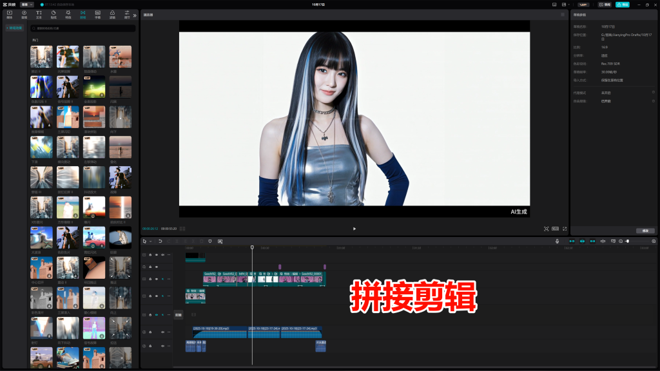Click the Modify (修改) button in draft parameters

click(x=645, y=231)
